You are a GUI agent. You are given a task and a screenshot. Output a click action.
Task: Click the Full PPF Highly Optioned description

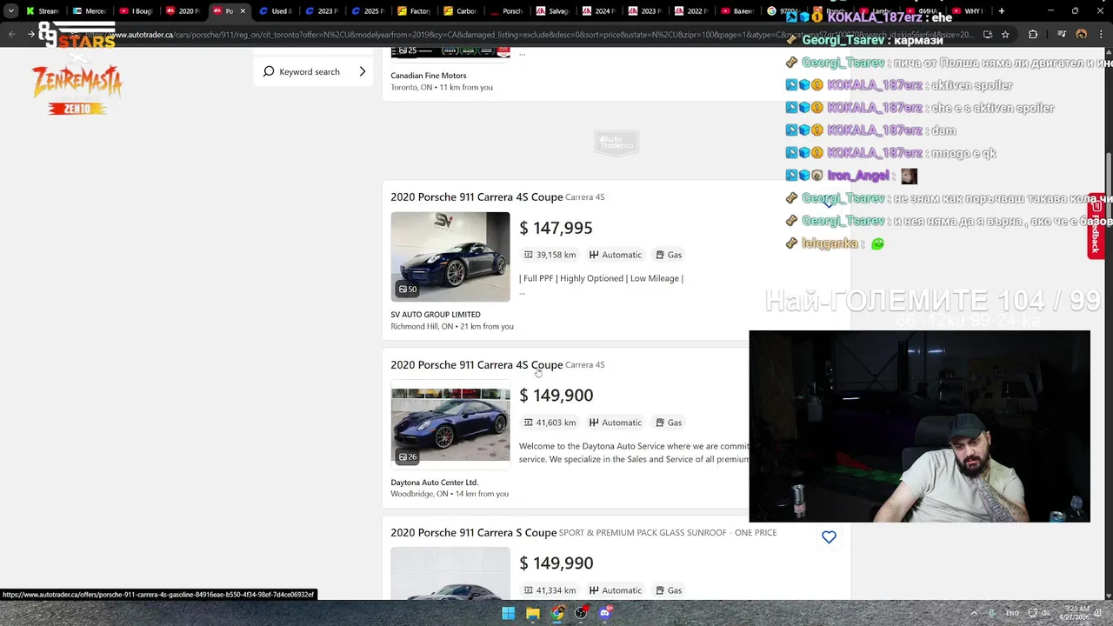point(601,278)
